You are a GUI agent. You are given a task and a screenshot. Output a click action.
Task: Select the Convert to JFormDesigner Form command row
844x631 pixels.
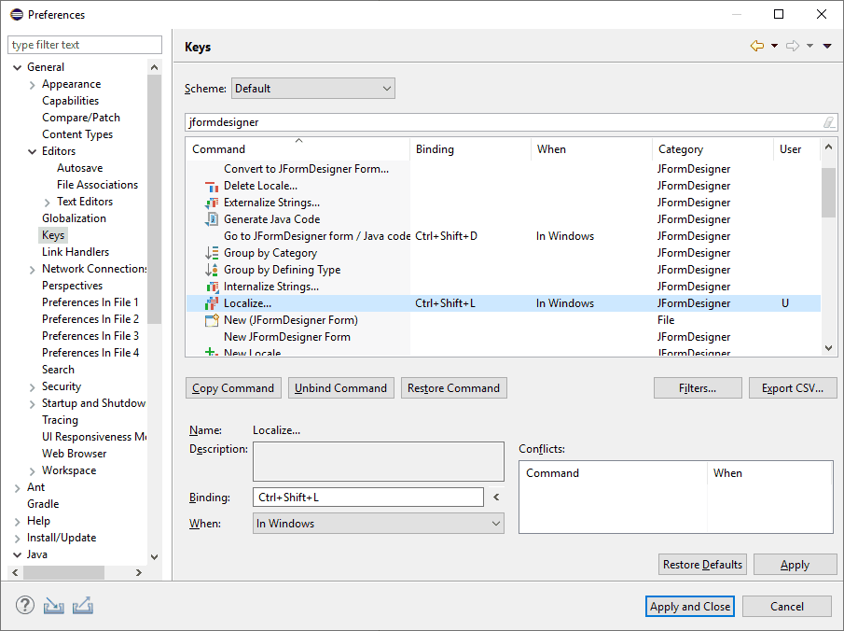click(x=504, y=169)
